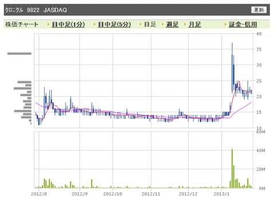Open the 日中足(1分) chart link
This screenshot has width=275, height=207.
coord(68,25)
